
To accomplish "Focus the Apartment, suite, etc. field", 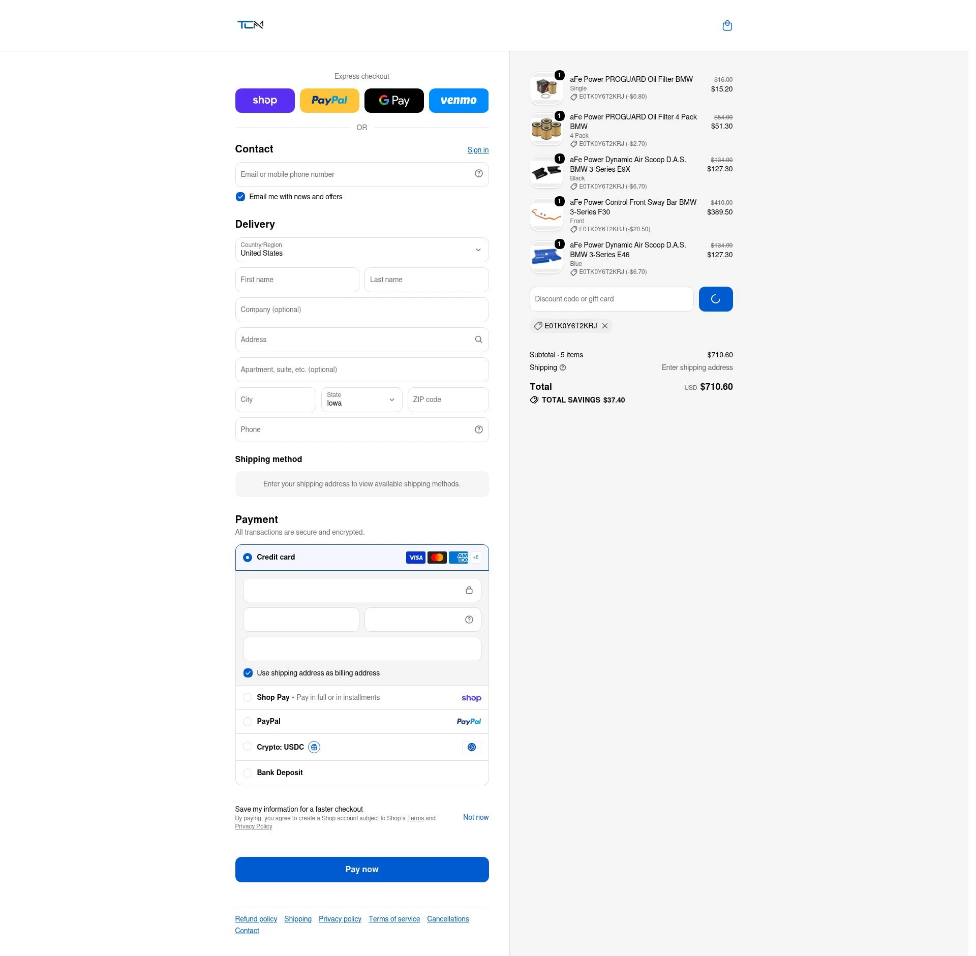I will [x=362, y=370].
